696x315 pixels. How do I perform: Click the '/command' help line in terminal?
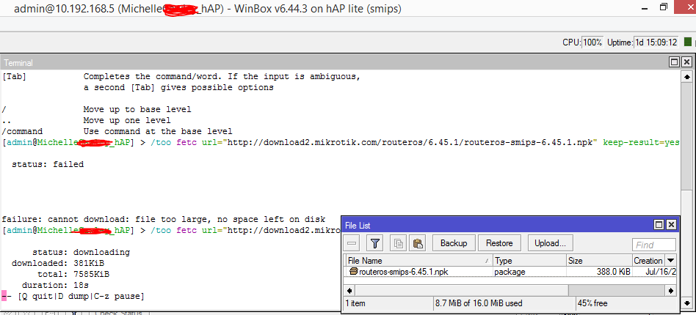[117, 132]
